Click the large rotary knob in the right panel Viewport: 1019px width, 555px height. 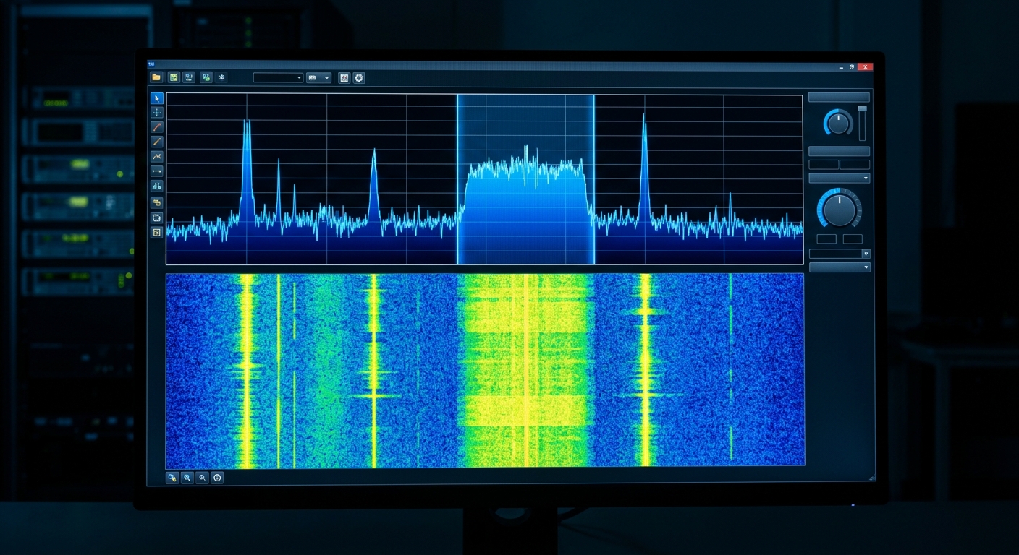point(840,210)
